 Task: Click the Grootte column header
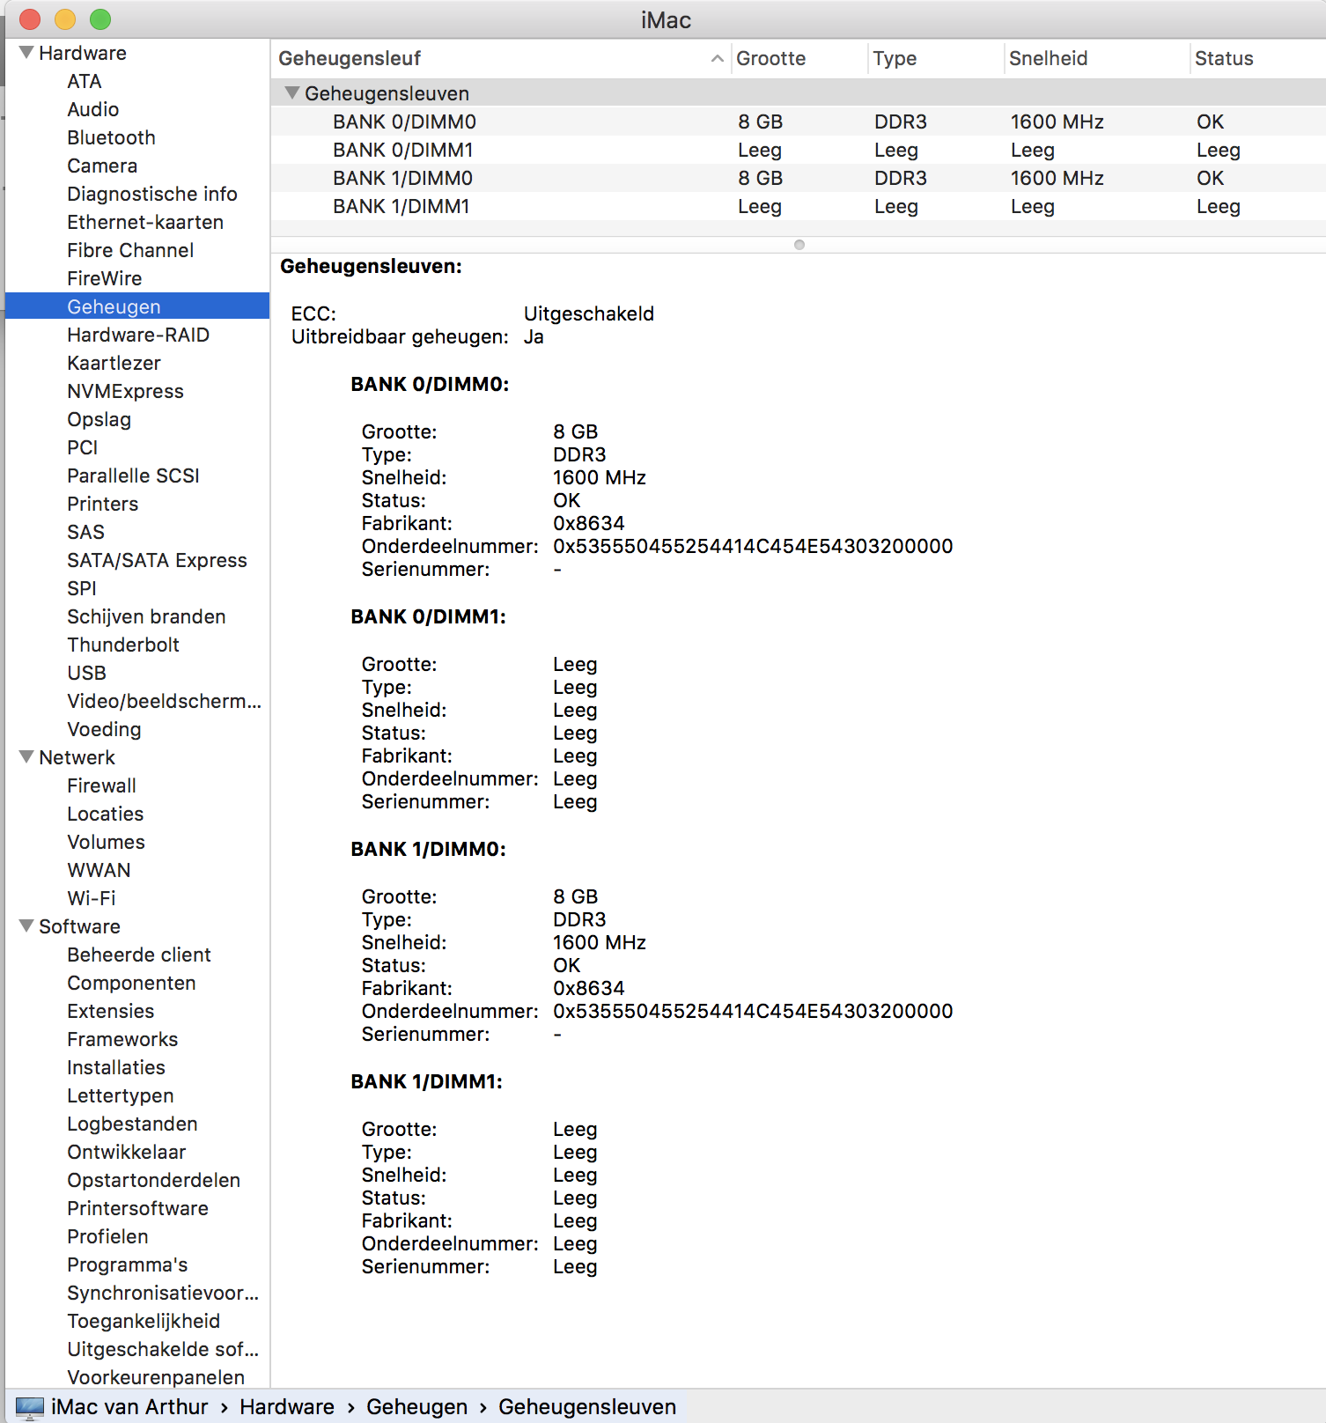(x=771, y=59)
